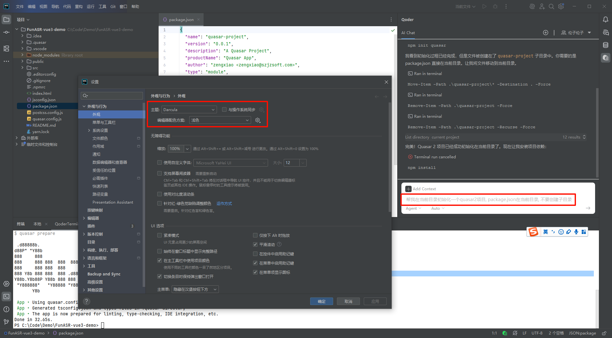Open the Code With Me people icon
This screenshot has width=612, height=338.
(542, 6)
